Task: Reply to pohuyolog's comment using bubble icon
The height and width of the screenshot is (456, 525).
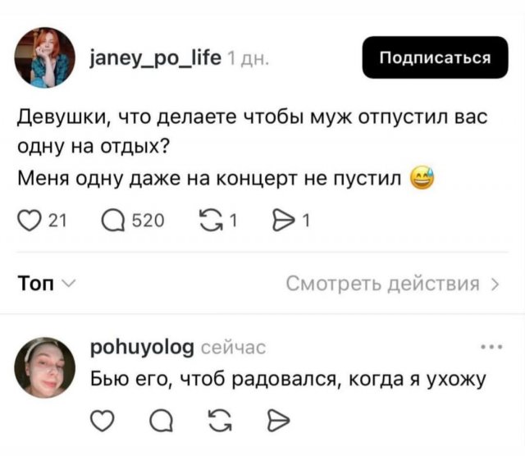Action: 162,420
